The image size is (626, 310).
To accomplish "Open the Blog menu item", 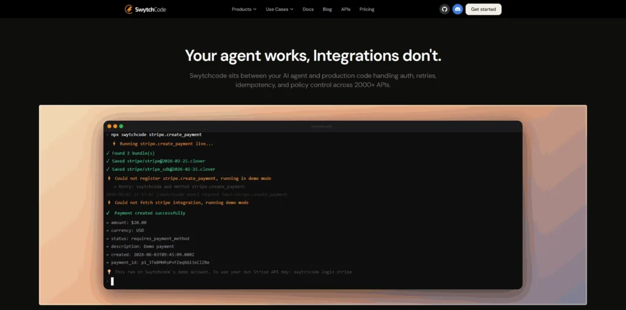I will tap(328, 9).
